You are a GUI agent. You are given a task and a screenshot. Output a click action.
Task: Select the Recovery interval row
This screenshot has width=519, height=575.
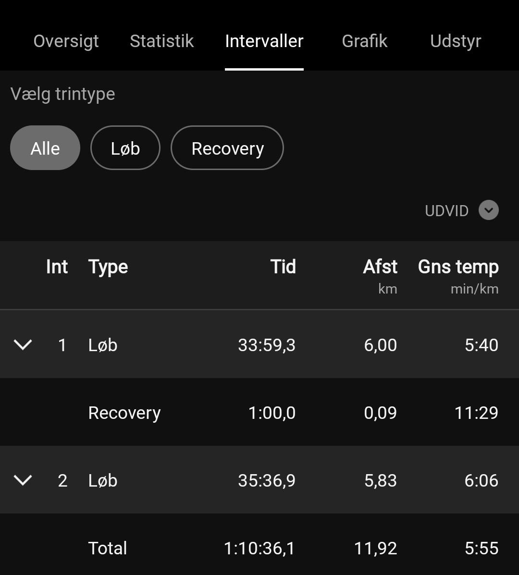click(259, 413)
